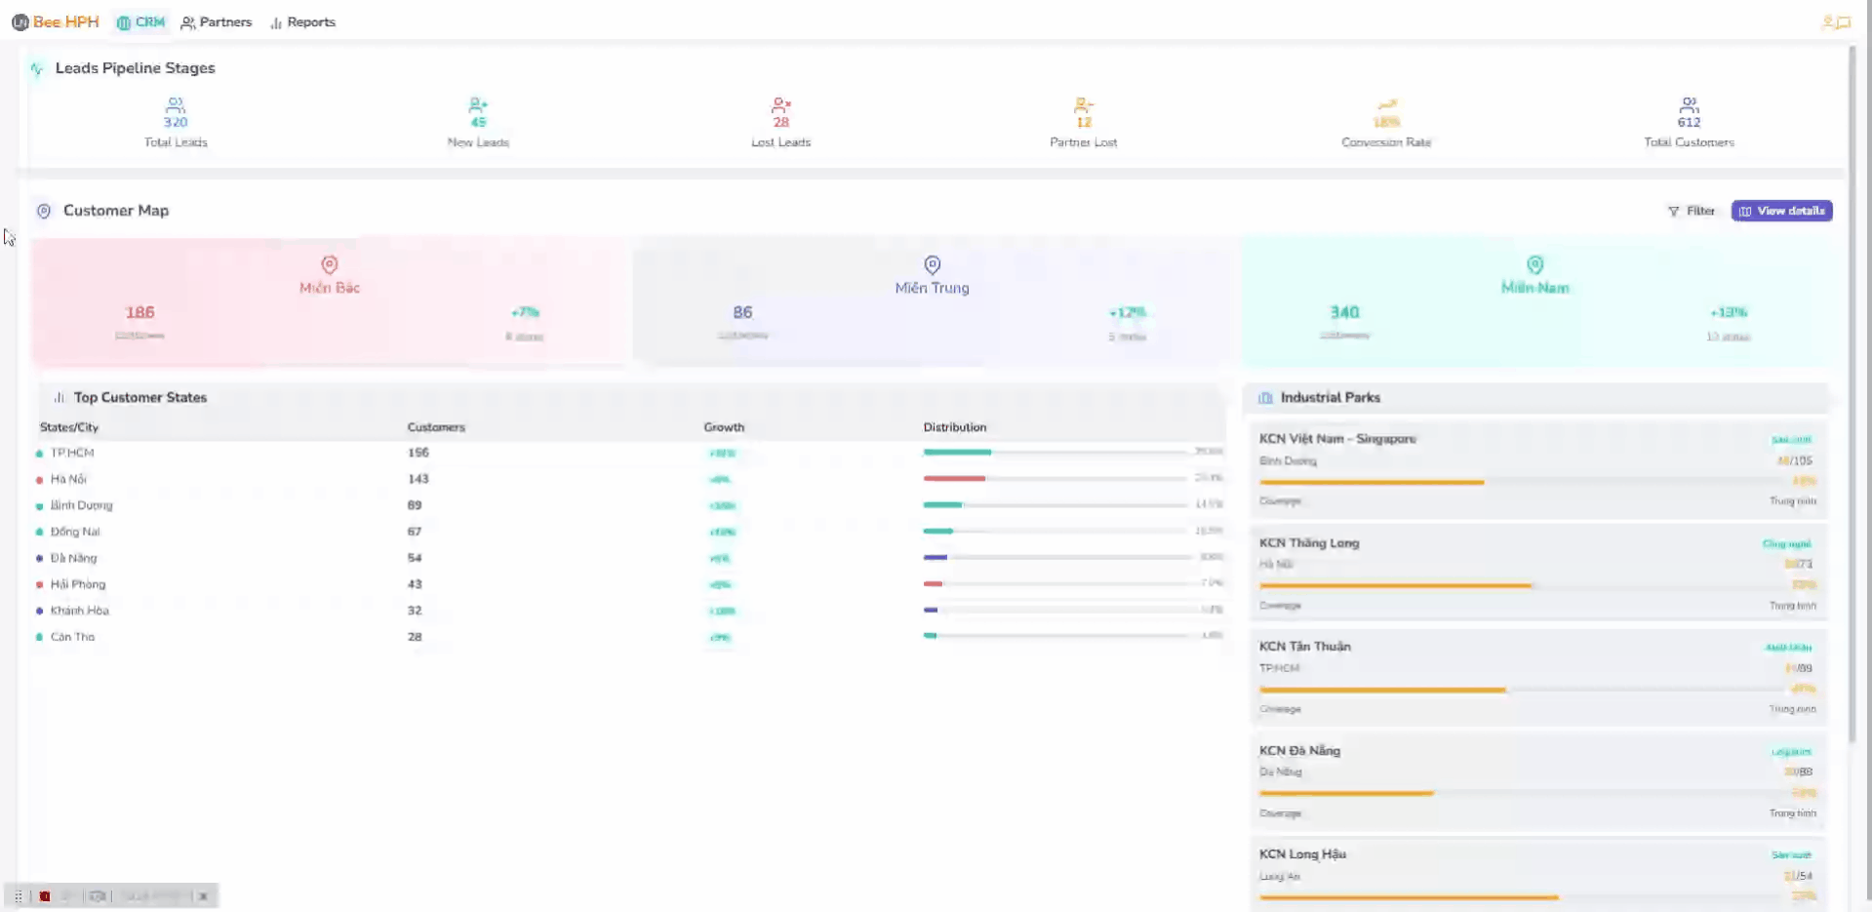The image size is (1872, 912).
Task: Click the red record button in bottom toolbar
Action: click(44, 895)
